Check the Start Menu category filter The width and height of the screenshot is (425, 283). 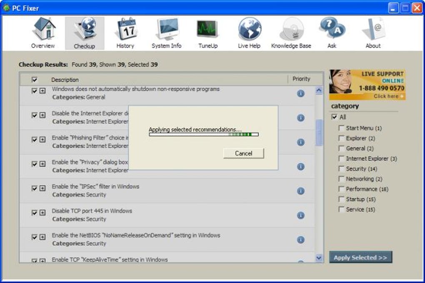342,128
